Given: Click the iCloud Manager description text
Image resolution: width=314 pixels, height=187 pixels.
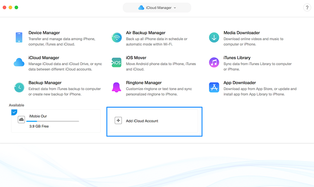Looking at the screenshot, I should (x=65, y=66).
